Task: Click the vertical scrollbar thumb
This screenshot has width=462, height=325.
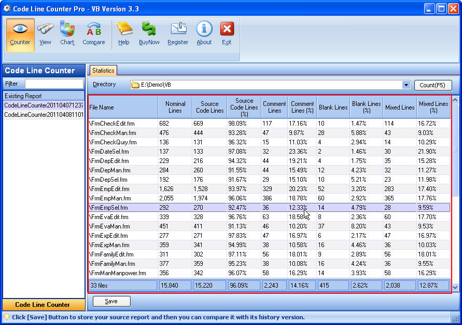Action: coord(455,150)
